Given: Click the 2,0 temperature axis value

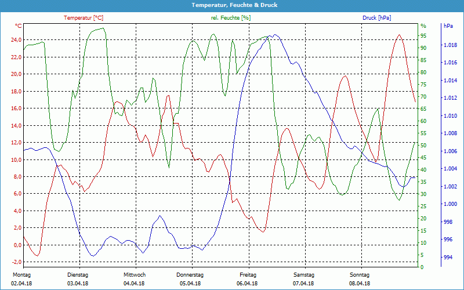Looking at the screenshot, I should pos(17,228).
